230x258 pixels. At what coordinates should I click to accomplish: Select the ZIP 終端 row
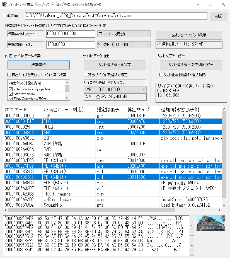pyautogui.click(x=113, y=144)
